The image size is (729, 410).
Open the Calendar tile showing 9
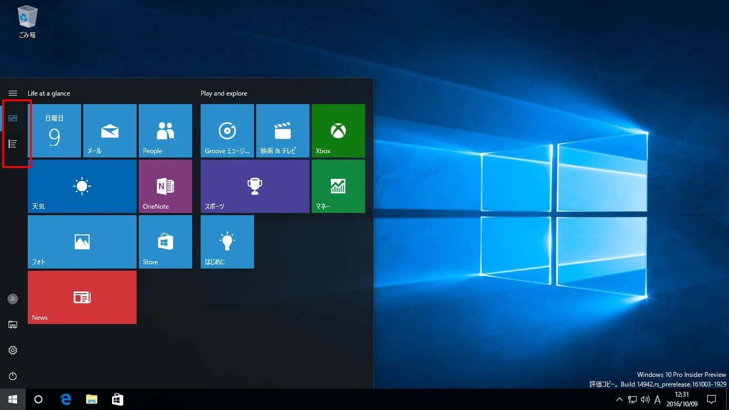(x=54, y=131)
